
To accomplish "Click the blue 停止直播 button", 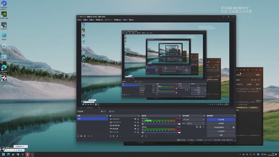I will (x=221, y=119).
